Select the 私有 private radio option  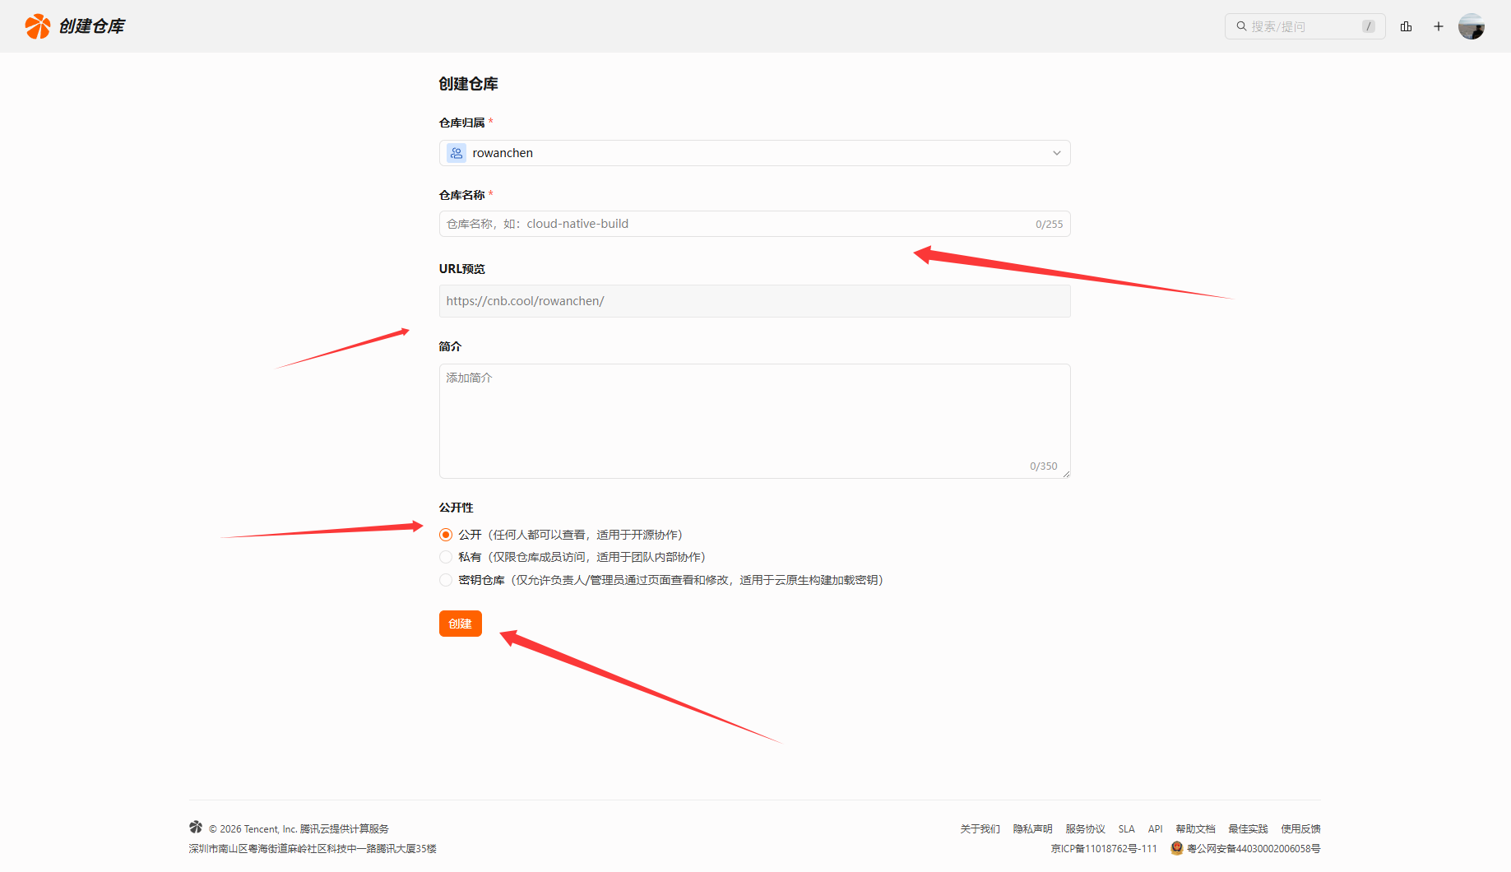(x=446, y=557)
